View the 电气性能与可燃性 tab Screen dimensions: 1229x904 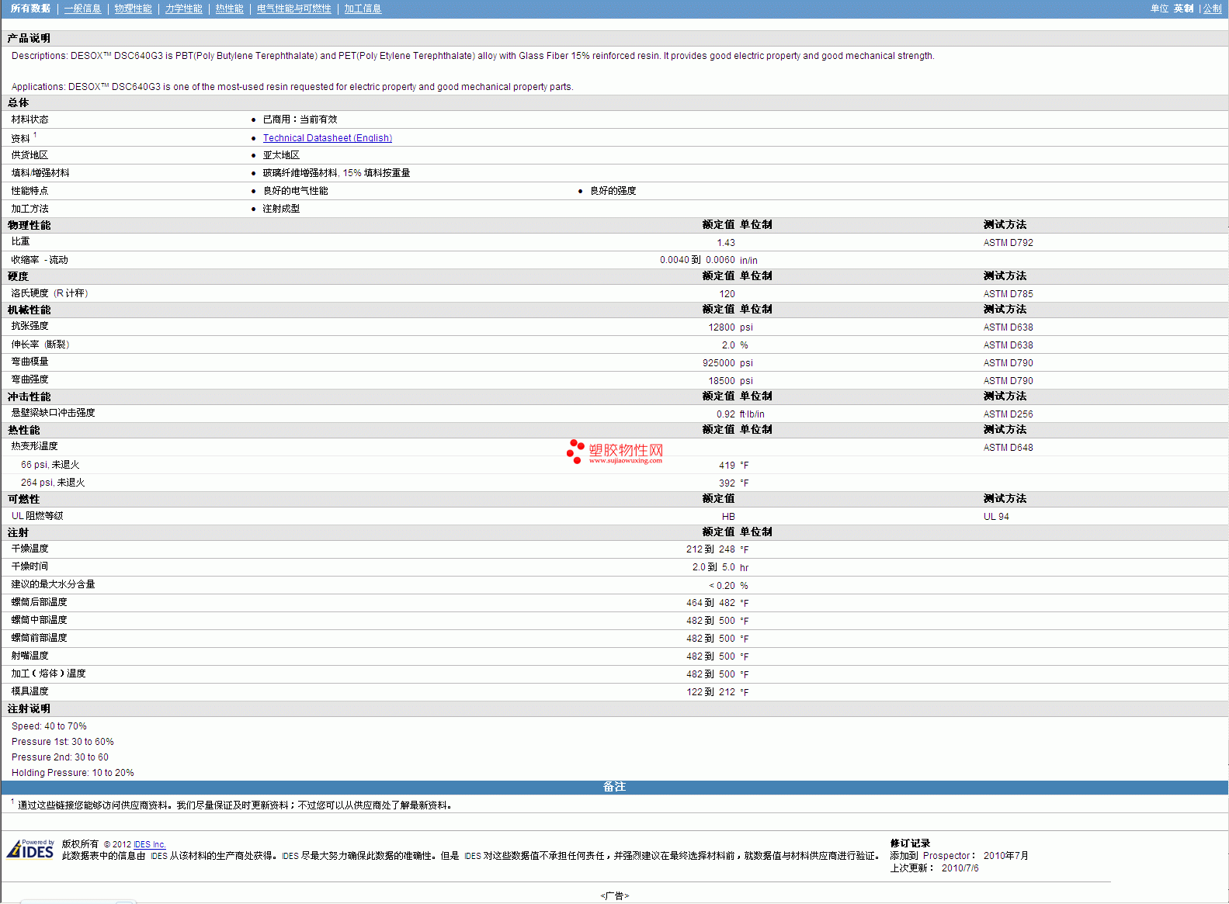tap(293, 9)
